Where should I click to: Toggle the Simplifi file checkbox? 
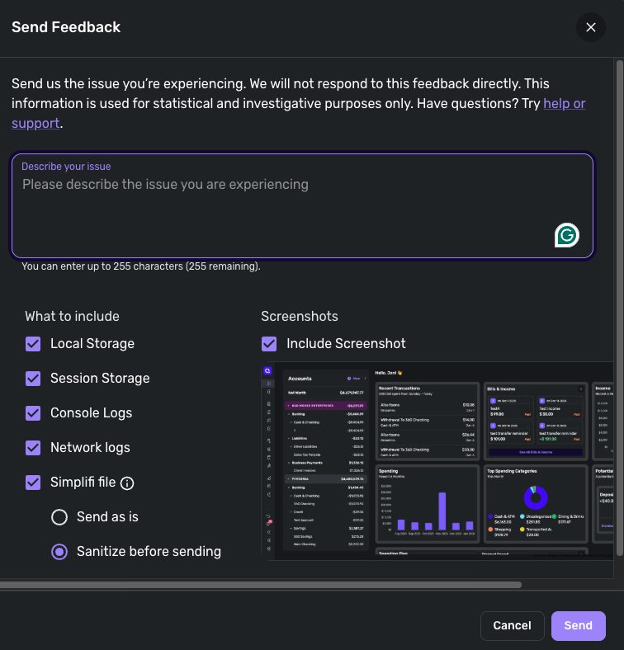pos(33,483)
